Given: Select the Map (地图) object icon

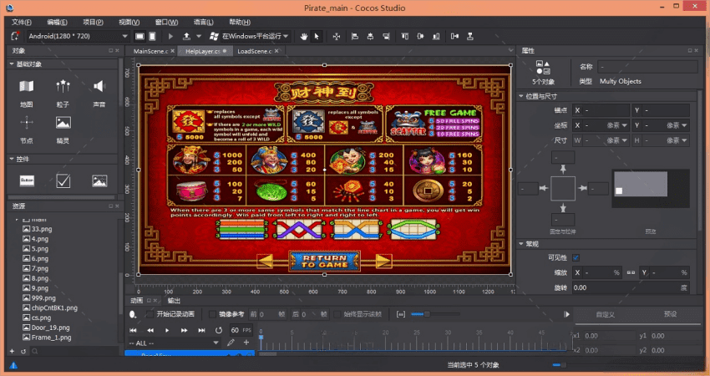Looking at the screenshot, I should point(27,87).
